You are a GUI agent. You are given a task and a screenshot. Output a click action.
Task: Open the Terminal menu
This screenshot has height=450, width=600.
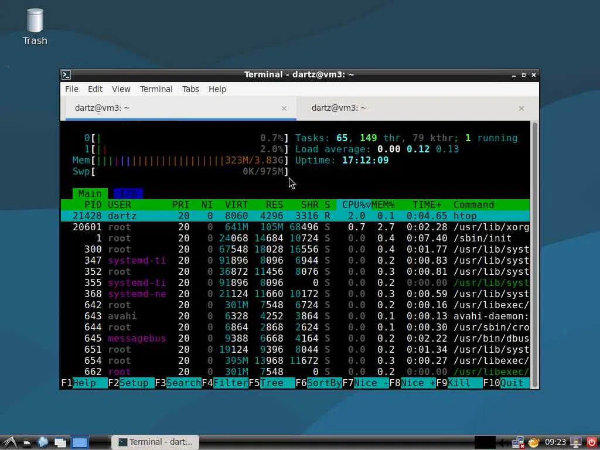[156, 89]
